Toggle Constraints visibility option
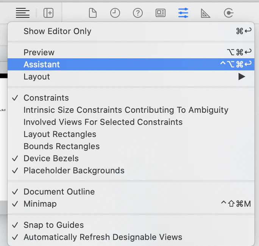This screenshot has width=259, height=246. (131, 98)
